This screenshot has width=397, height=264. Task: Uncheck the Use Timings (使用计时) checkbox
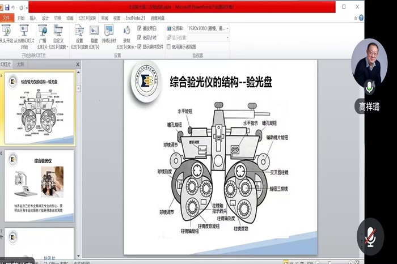[140, 37]
